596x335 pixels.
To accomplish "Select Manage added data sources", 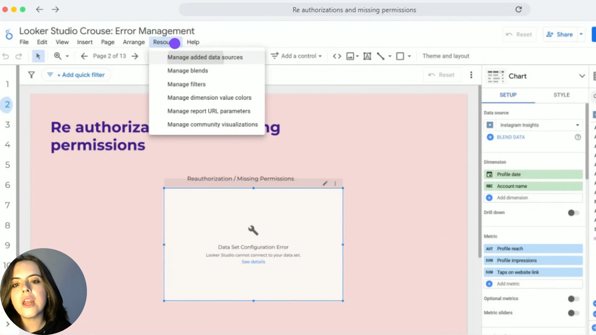I will (x=205, y=57).
